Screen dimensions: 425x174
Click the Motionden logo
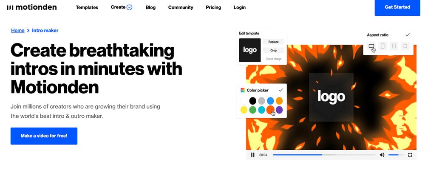click(31, 7)
